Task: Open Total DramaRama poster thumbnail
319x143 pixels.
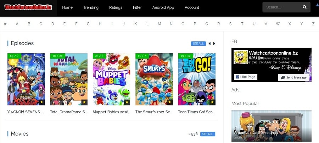Action: pyautogui.click(x=69, y=79)
